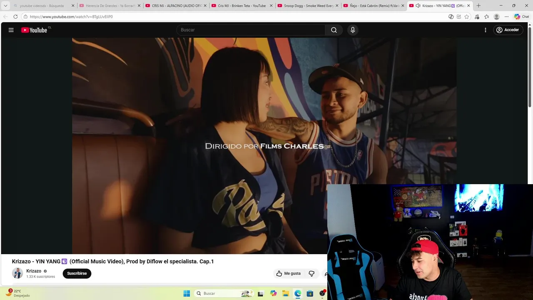533x300 pixels.
Task: Open the Edge media control music icon
Action: (477, 17)
